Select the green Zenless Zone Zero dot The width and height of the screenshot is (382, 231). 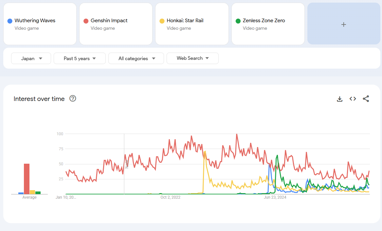[x=238, y=21]
